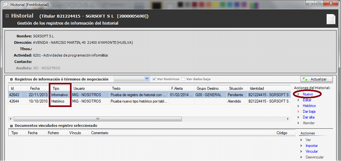The height and width of the screenshot is (161, 341).
Task: Click the document page icon in header
Action: (x=331, y=19)
